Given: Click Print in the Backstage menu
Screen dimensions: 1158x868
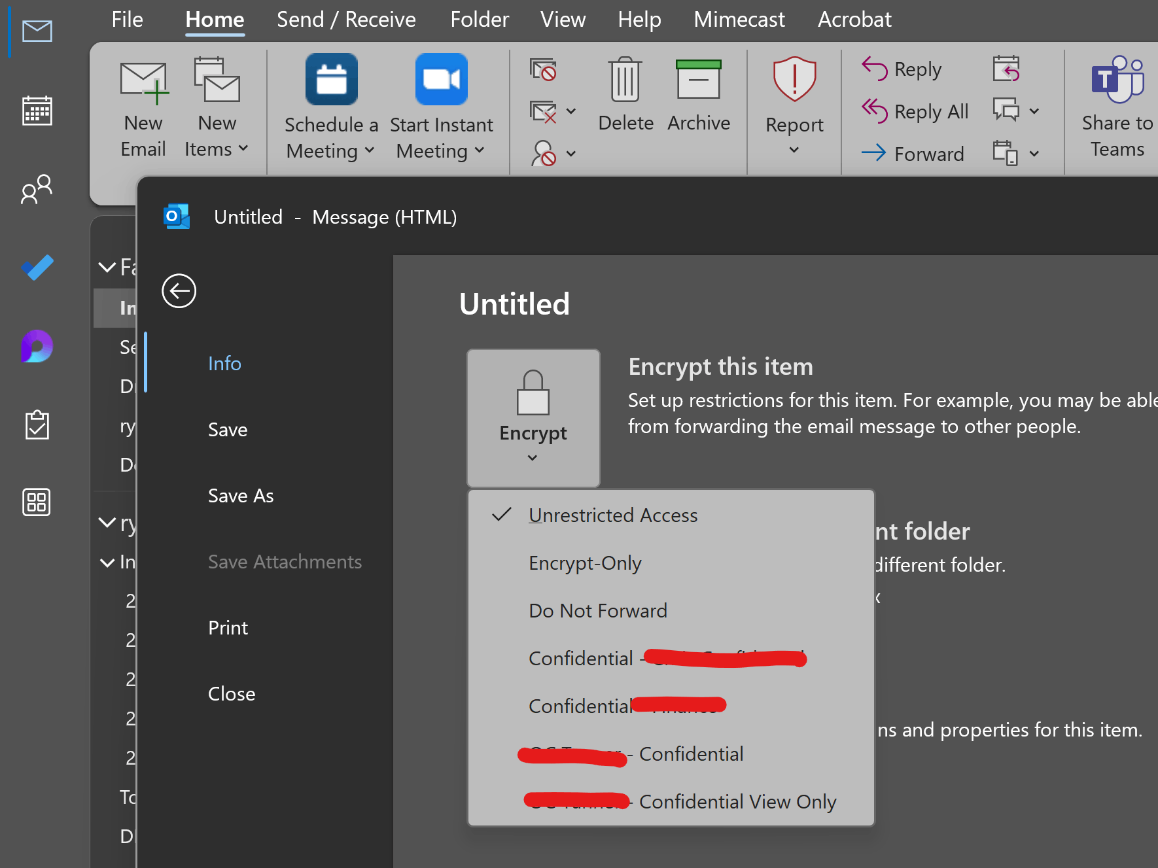Looking at the screenshot, I should point(228,628).
